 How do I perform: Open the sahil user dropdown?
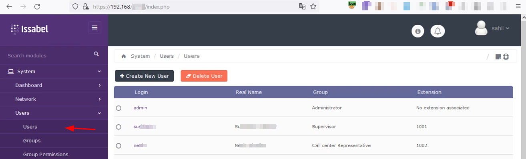point(500,28)
